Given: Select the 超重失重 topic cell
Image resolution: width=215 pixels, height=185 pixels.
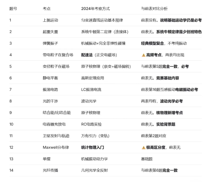Looking at the screenshot, I should [50, 32].
